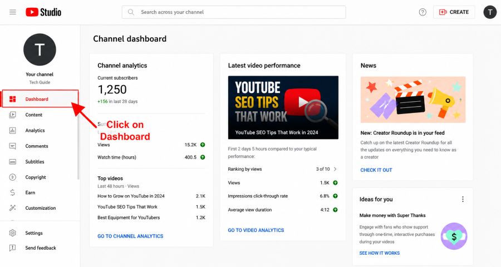Click the YouTube Studio logo
The height and width of the screenshot is (267, 501).
[43, 12]
